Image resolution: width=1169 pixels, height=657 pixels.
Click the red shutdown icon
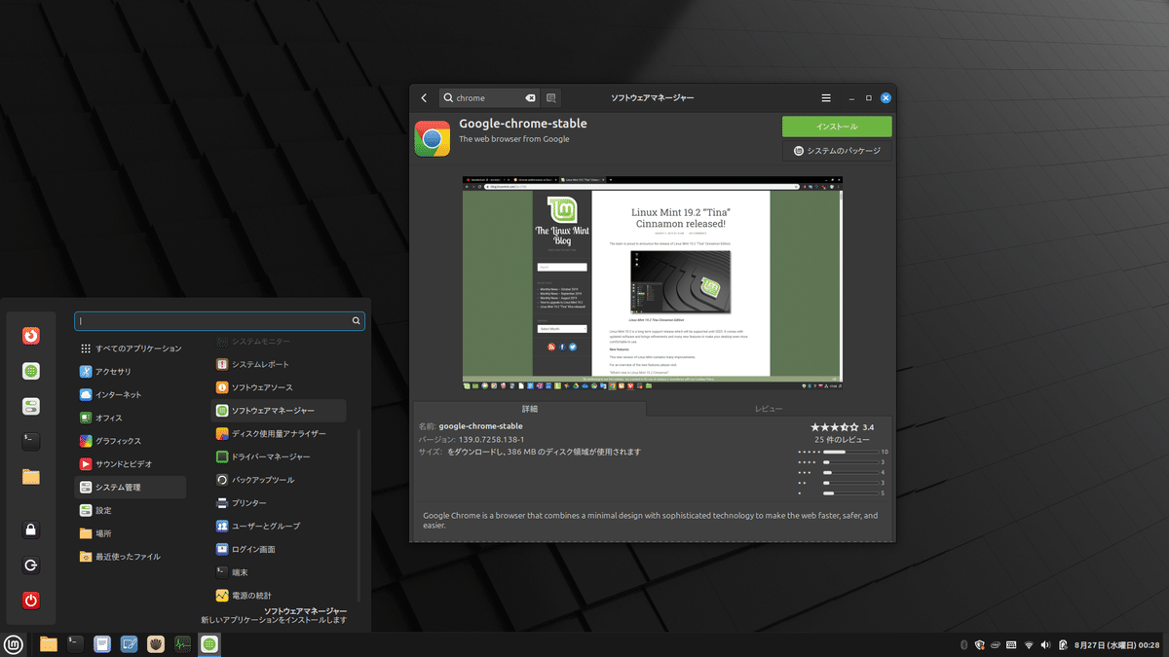tap(30, 601)
